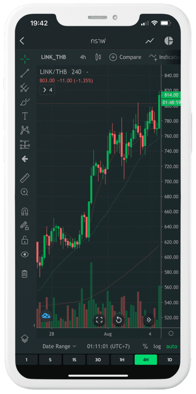
Task: Reset chart with the circular arrow button
Action: point(119,320)
